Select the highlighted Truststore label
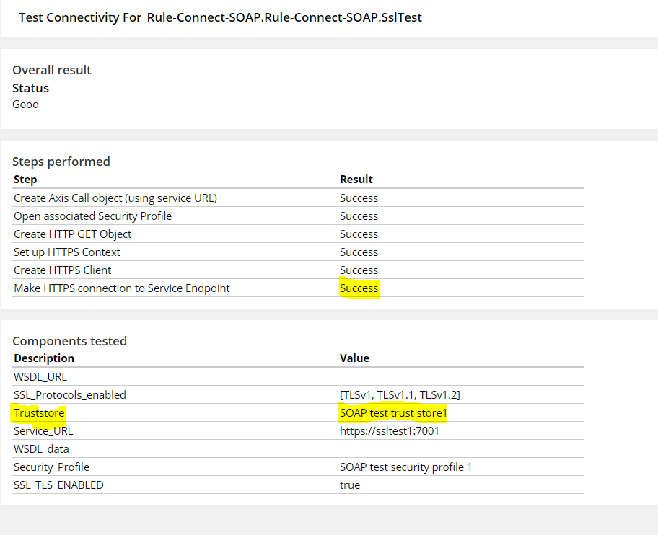Screen dimensions: 658x535 click(x=39, y=413)
